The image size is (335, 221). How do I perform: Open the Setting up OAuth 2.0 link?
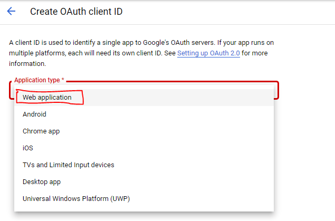pyautogui.click(x=208, y=53)
